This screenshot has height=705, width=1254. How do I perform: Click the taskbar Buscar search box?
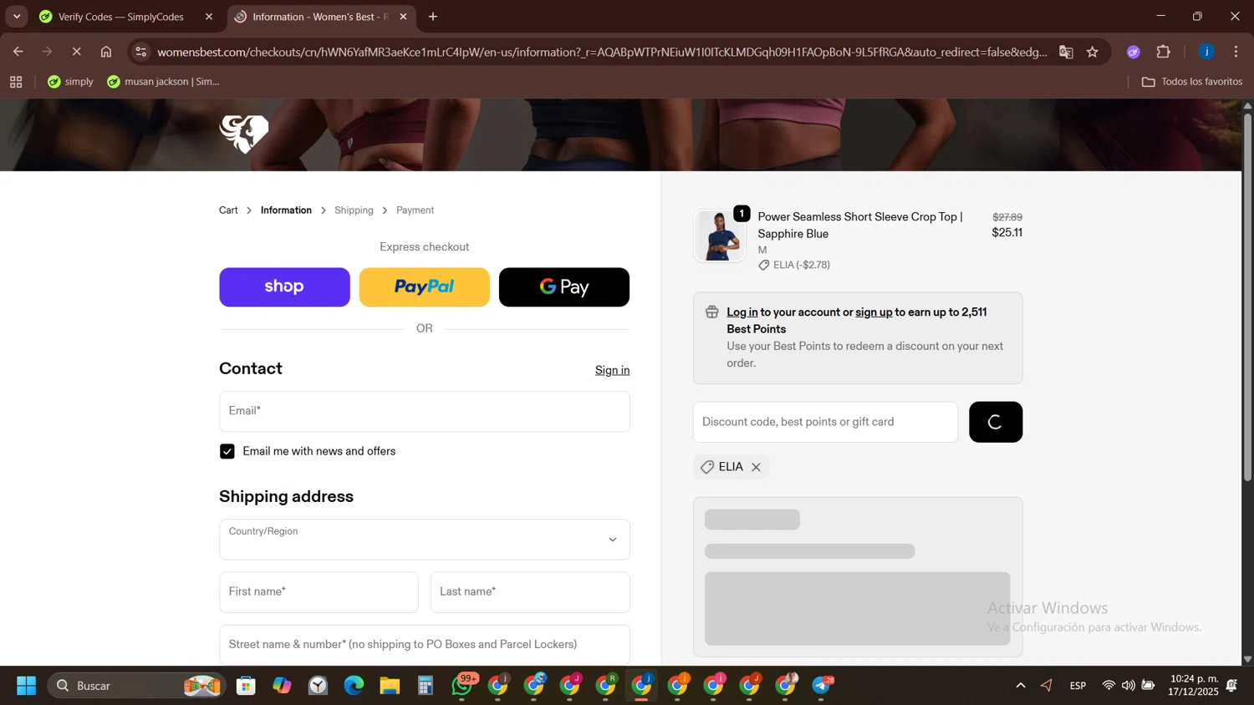pos(136,686)
